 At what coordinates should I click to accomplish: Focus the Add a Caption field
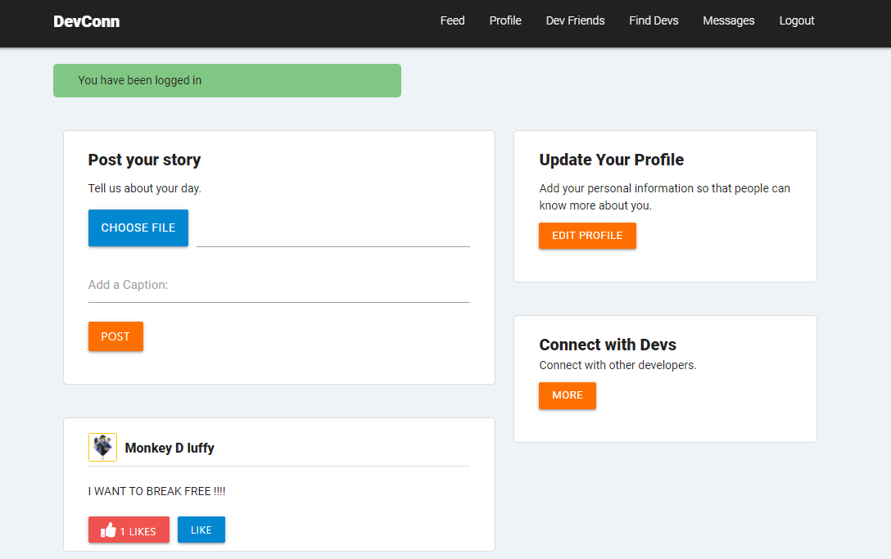point(279,286)
